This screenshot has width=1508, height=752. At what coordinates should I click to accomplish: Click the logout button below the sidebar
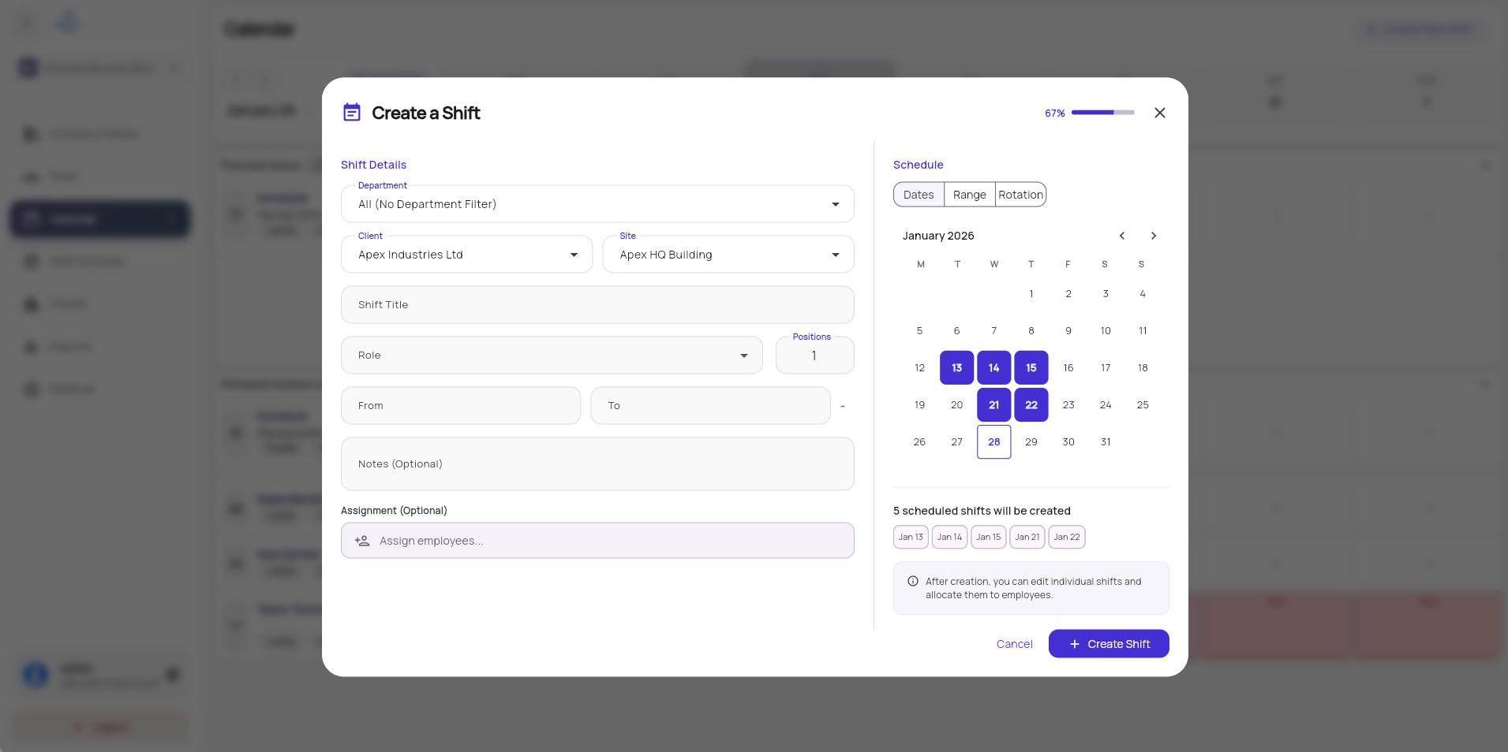tap(99, 726)
